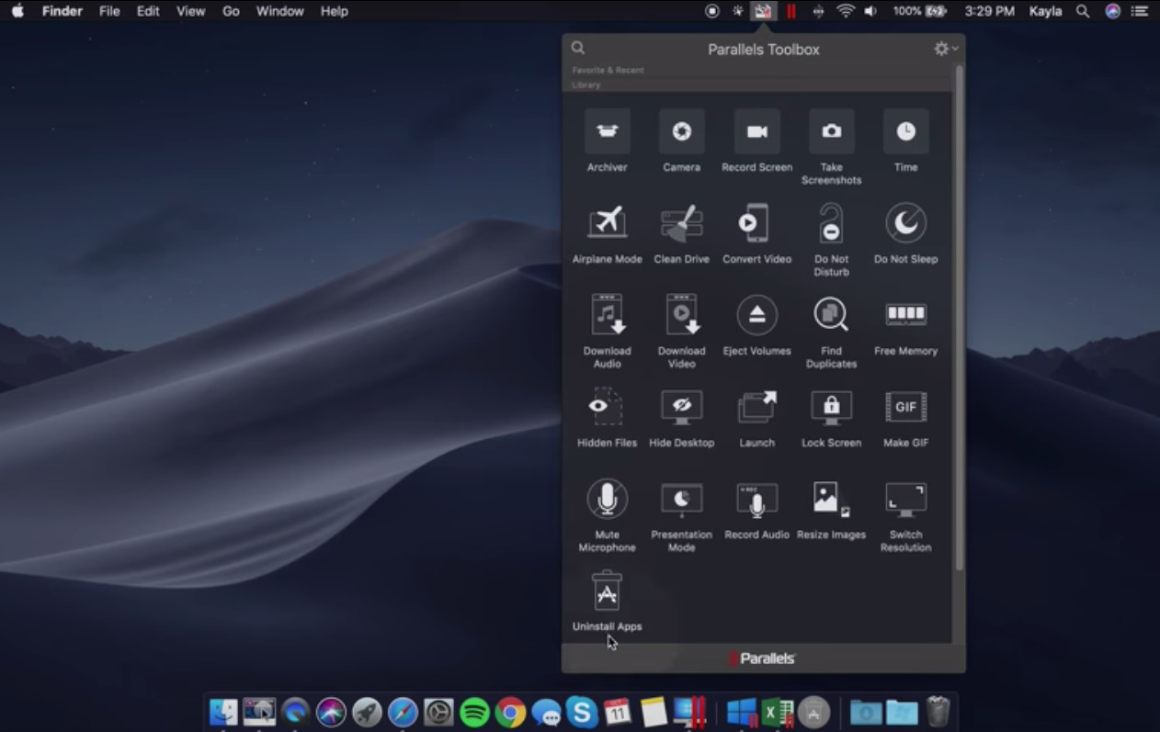Screen dimensions: 1160x732
Task: Enable Airplane Mode tool
Action: [607, 223]
